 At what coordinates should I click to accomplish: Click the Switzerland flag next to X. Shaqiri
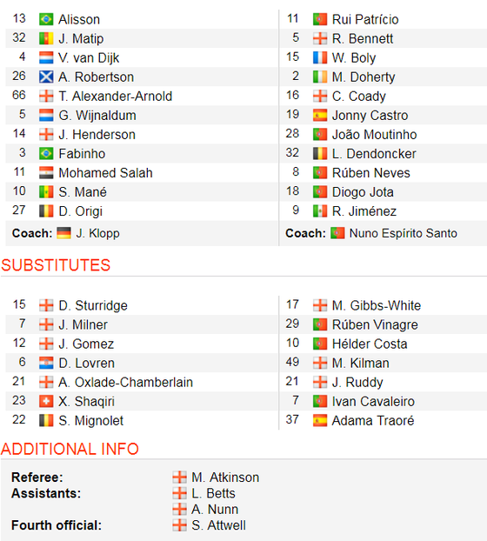(x=46, y=401)
